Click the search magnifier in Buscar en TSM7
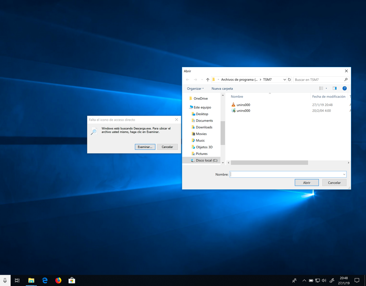This screenshot has width=366, height=286. point(345,79)
